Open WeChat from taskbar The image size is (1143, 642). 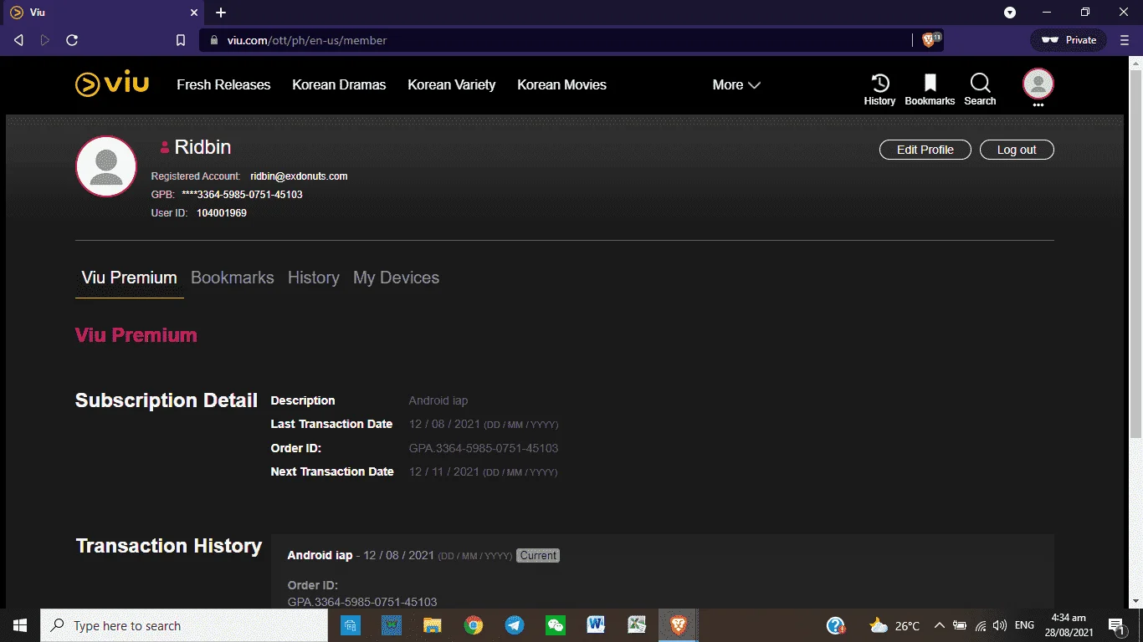pos(556,625)
